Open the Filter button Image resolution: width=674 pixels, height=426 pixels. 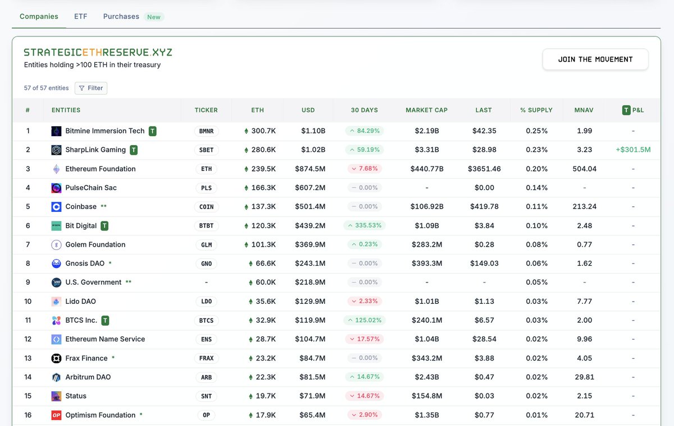pyautogui.click(x=91, y=88)
